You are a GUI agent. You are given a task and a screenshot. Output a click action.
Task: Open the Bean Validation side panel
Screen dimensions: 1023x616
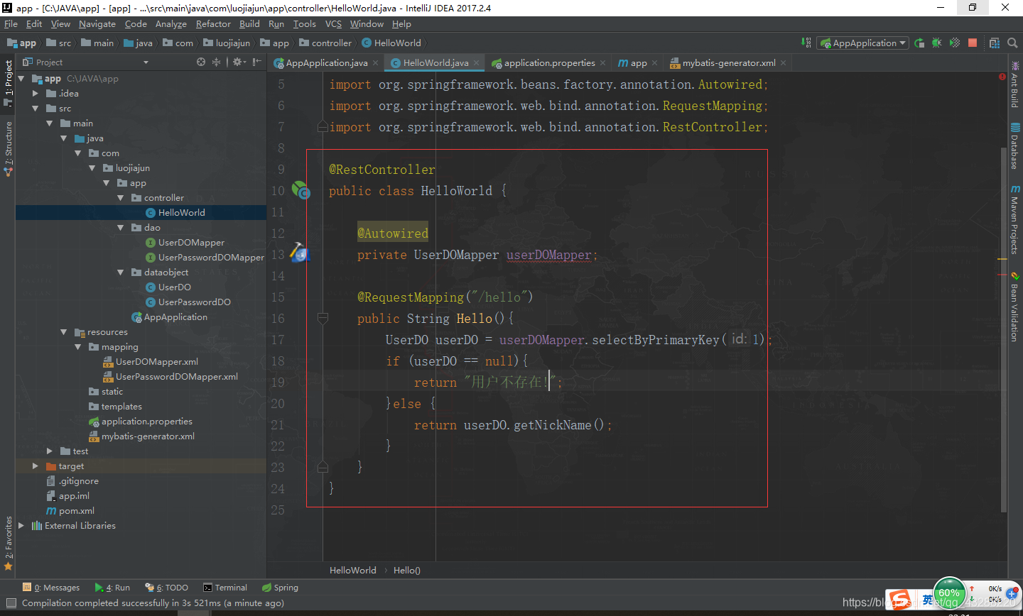[1014, 307]
